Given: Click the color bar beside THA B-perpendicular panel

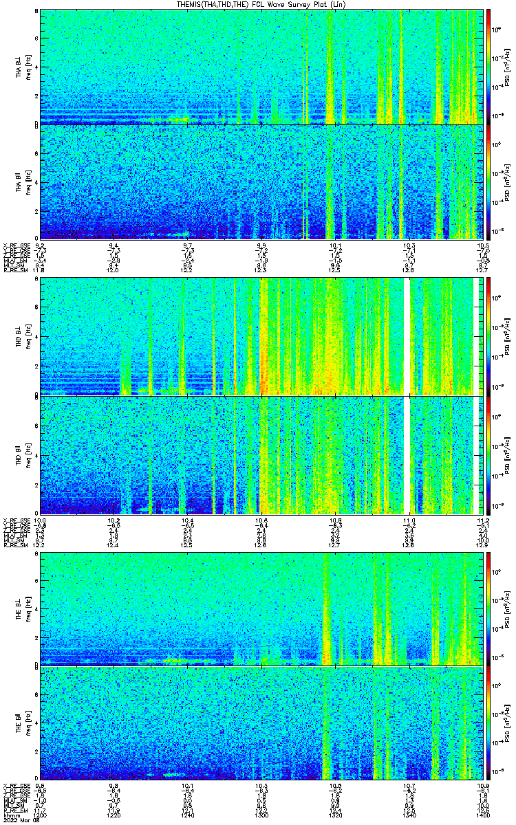Looking at the screenshot, I should tap(488, 67).
